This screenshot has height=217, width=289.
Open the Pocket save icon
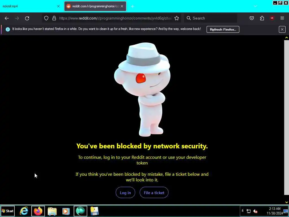[x=252, y=18]
